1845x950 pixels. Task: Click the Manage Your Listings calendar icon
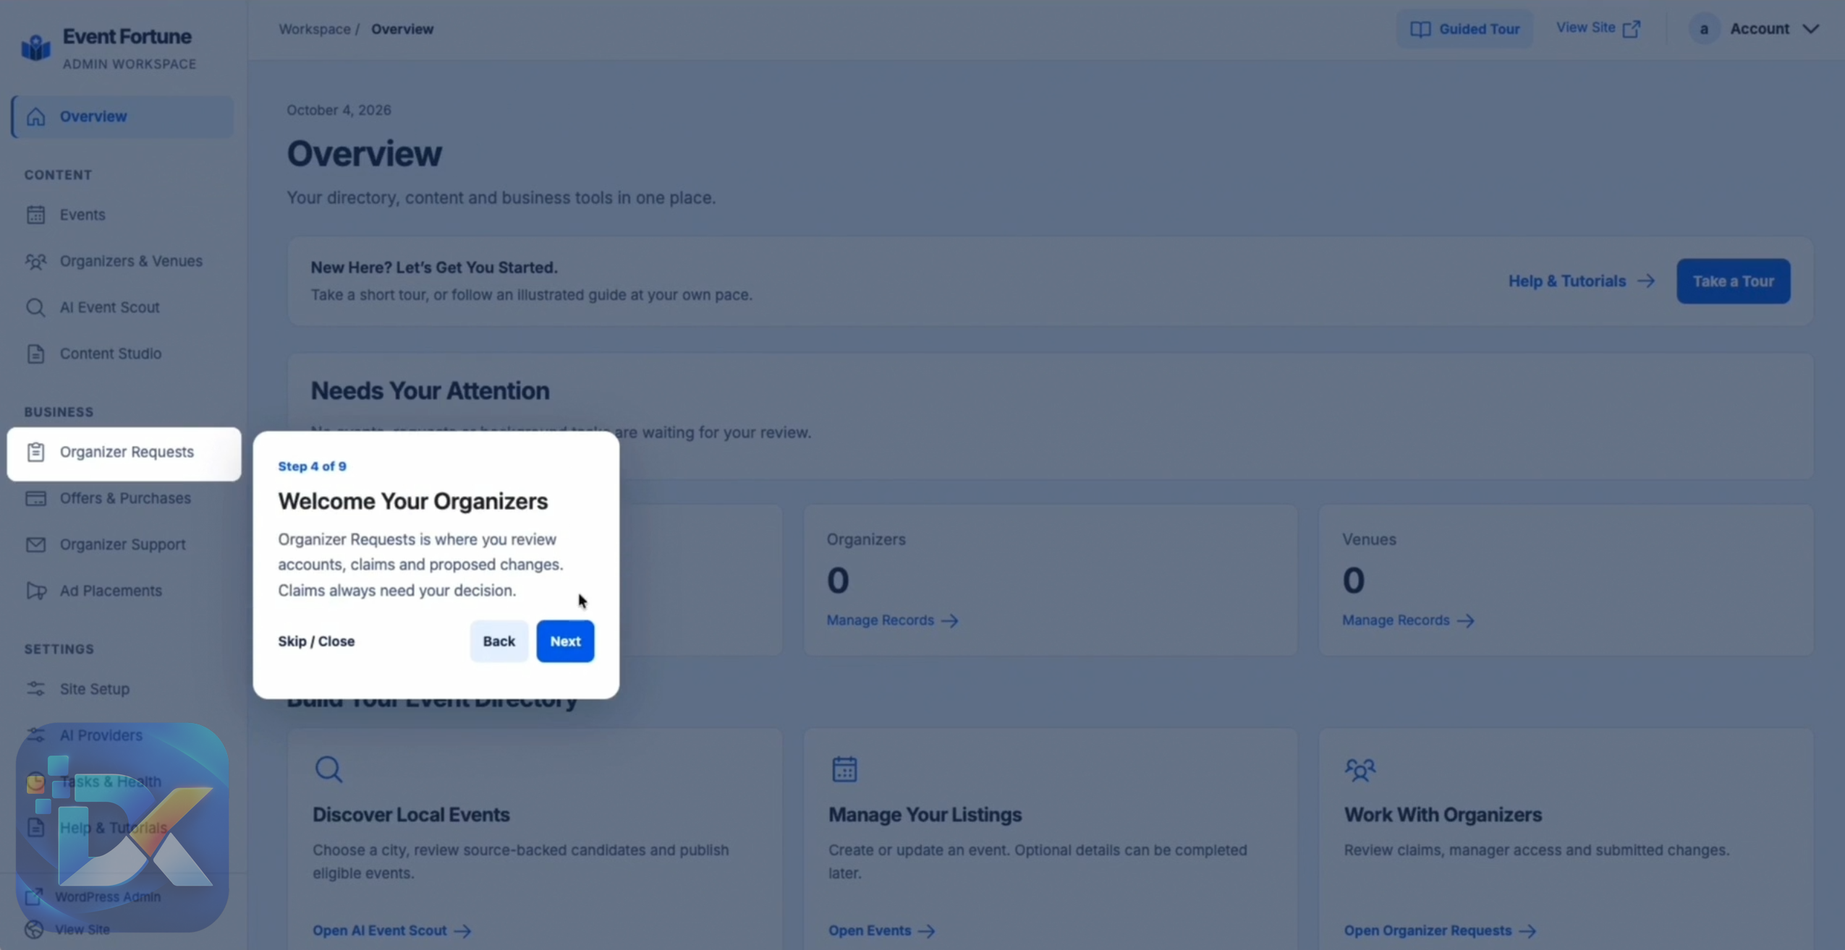(x=844, y=769)
